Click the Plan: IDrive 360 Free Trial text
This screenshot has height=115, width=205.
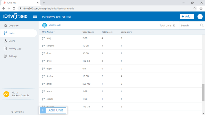click(x=56, y=17)
